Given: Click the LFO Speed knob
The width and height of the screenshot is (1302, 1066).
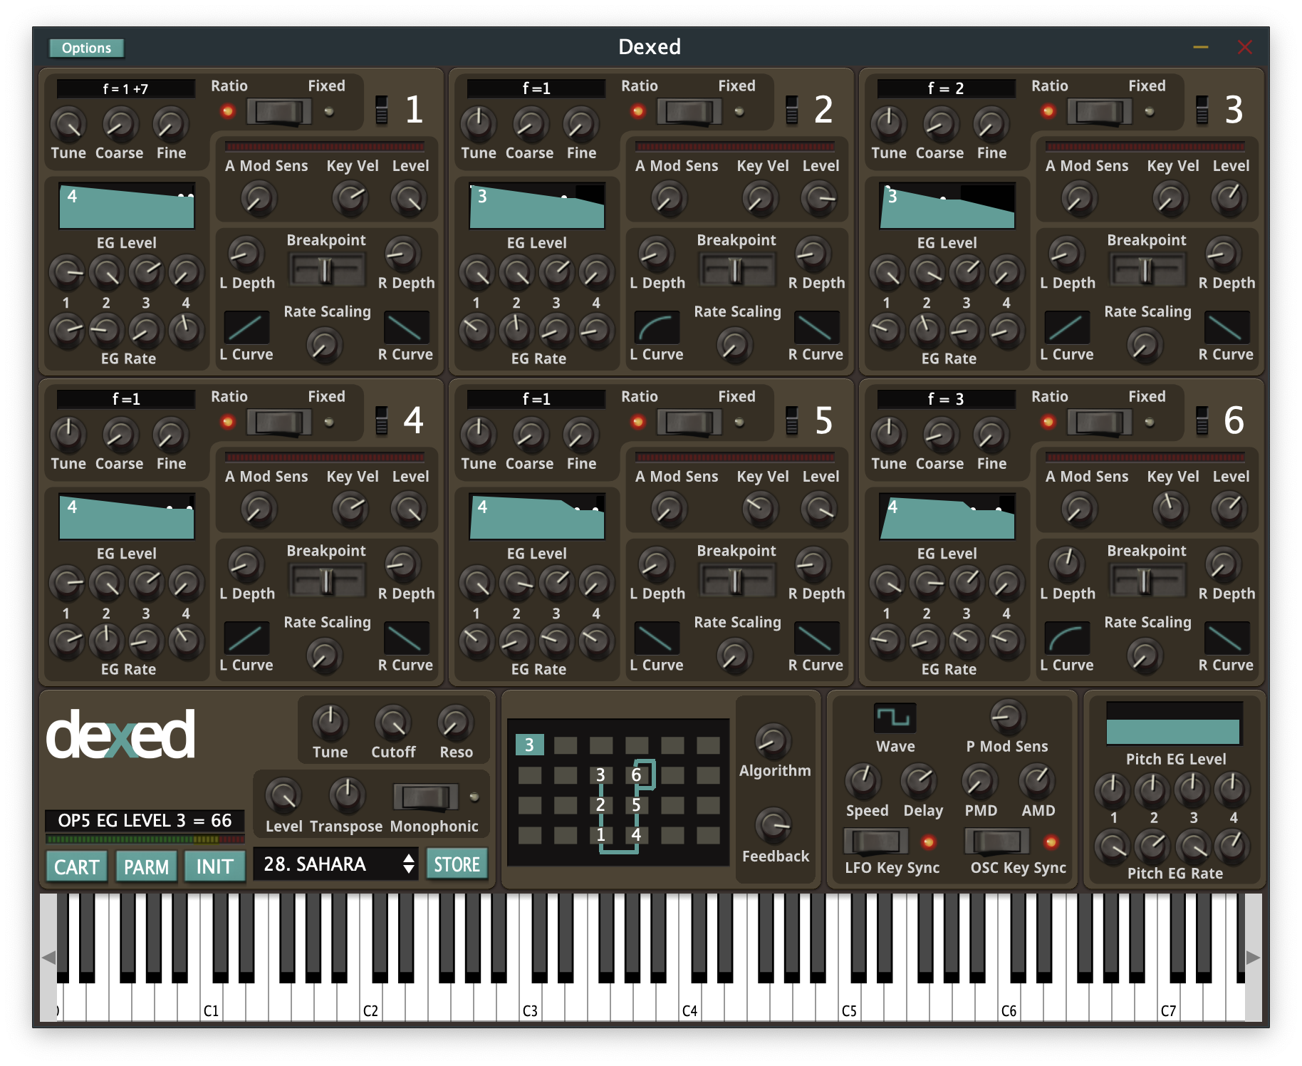Looking at the screenshot, I should 863,781.
